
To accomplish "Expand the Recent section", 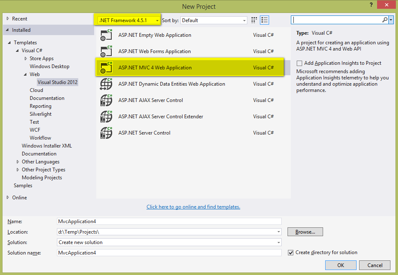I will [x=8, y=18].
